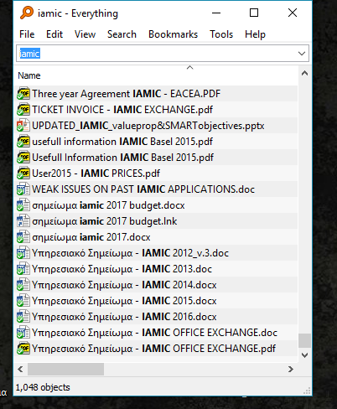Click Word icon of WEAK ISSUES file

pos(23,189)
